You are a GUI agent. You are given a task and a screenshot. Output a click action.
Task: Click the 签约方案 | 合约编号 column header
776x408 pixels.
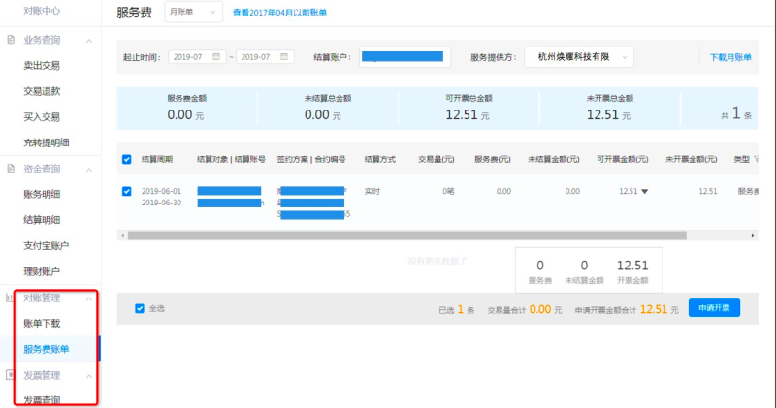(311, 159)
